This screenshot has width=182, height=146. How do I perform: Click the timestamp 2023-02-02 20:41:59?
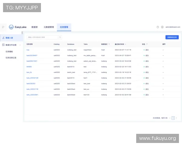123,95
